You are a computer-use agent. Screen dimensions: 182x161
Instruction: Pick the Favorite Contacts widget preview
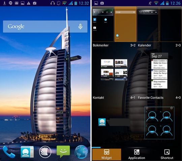pos(159,123)
